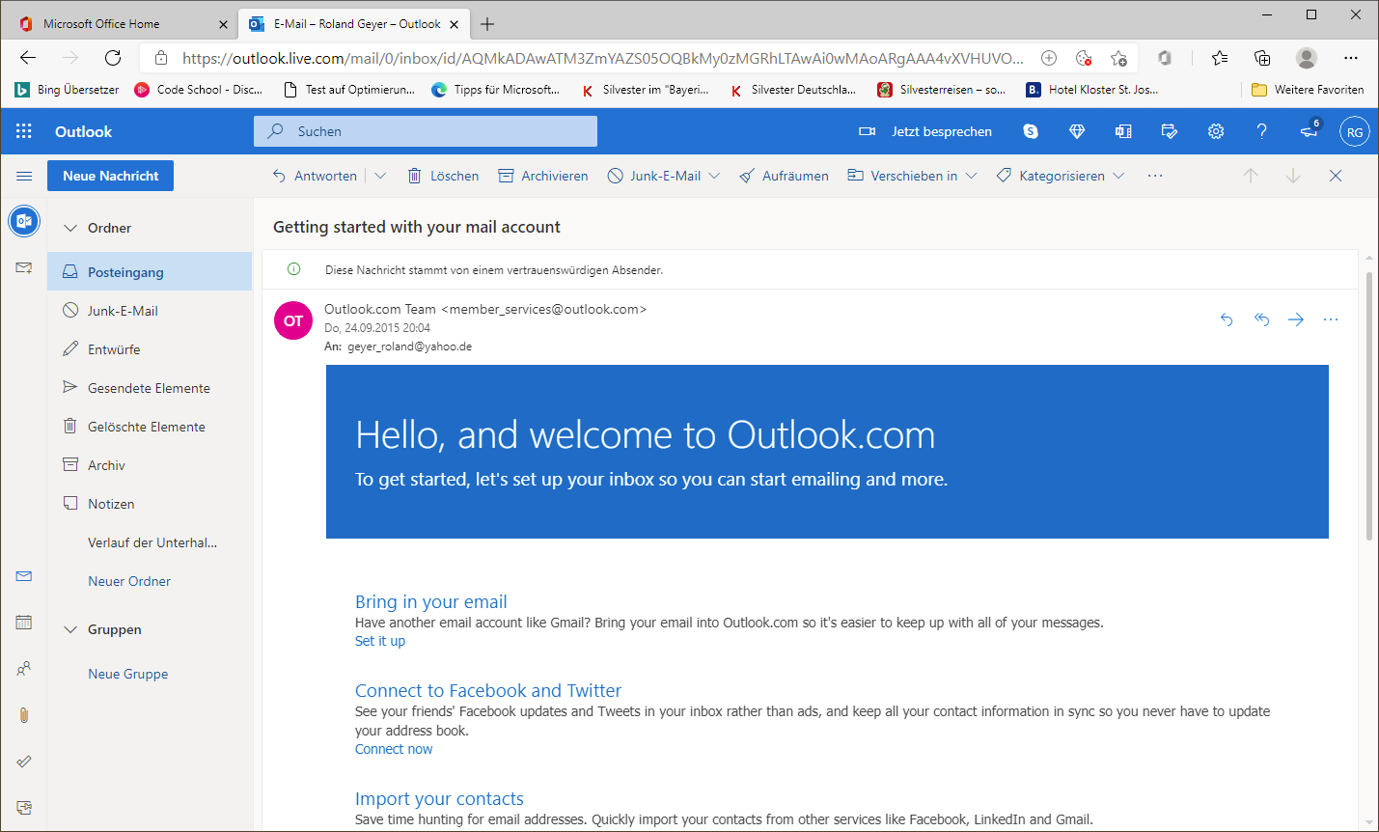1379x832 pixels.
Task: Collapse the Ordner section
Action: (69, 228)
